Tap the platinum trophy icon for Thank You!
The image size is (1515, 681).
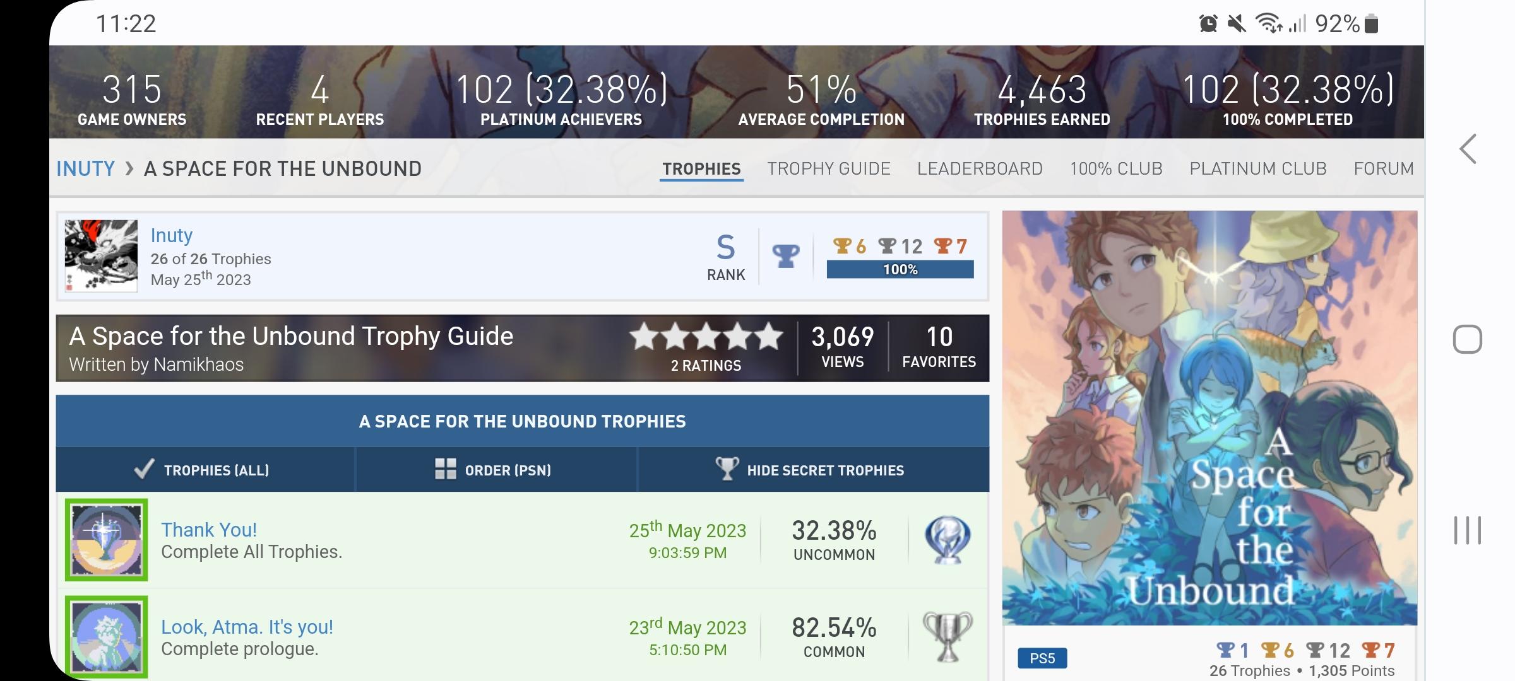948,540
